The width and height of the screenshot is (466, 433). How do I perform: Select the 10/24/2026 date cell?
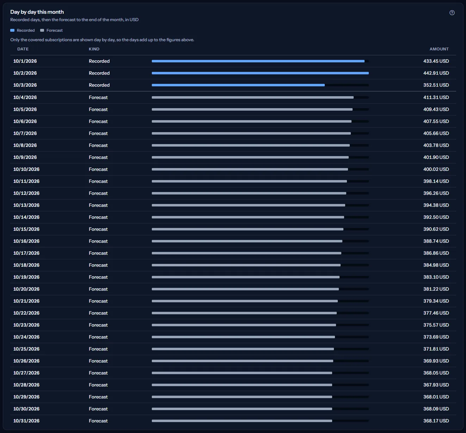coord(26,337)
